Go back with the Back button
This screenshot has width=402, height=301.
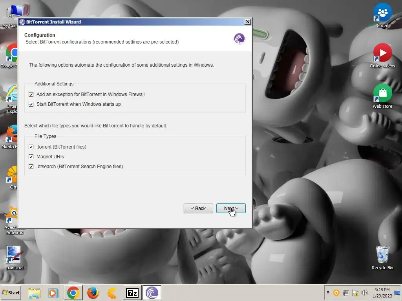click(198, 209)
